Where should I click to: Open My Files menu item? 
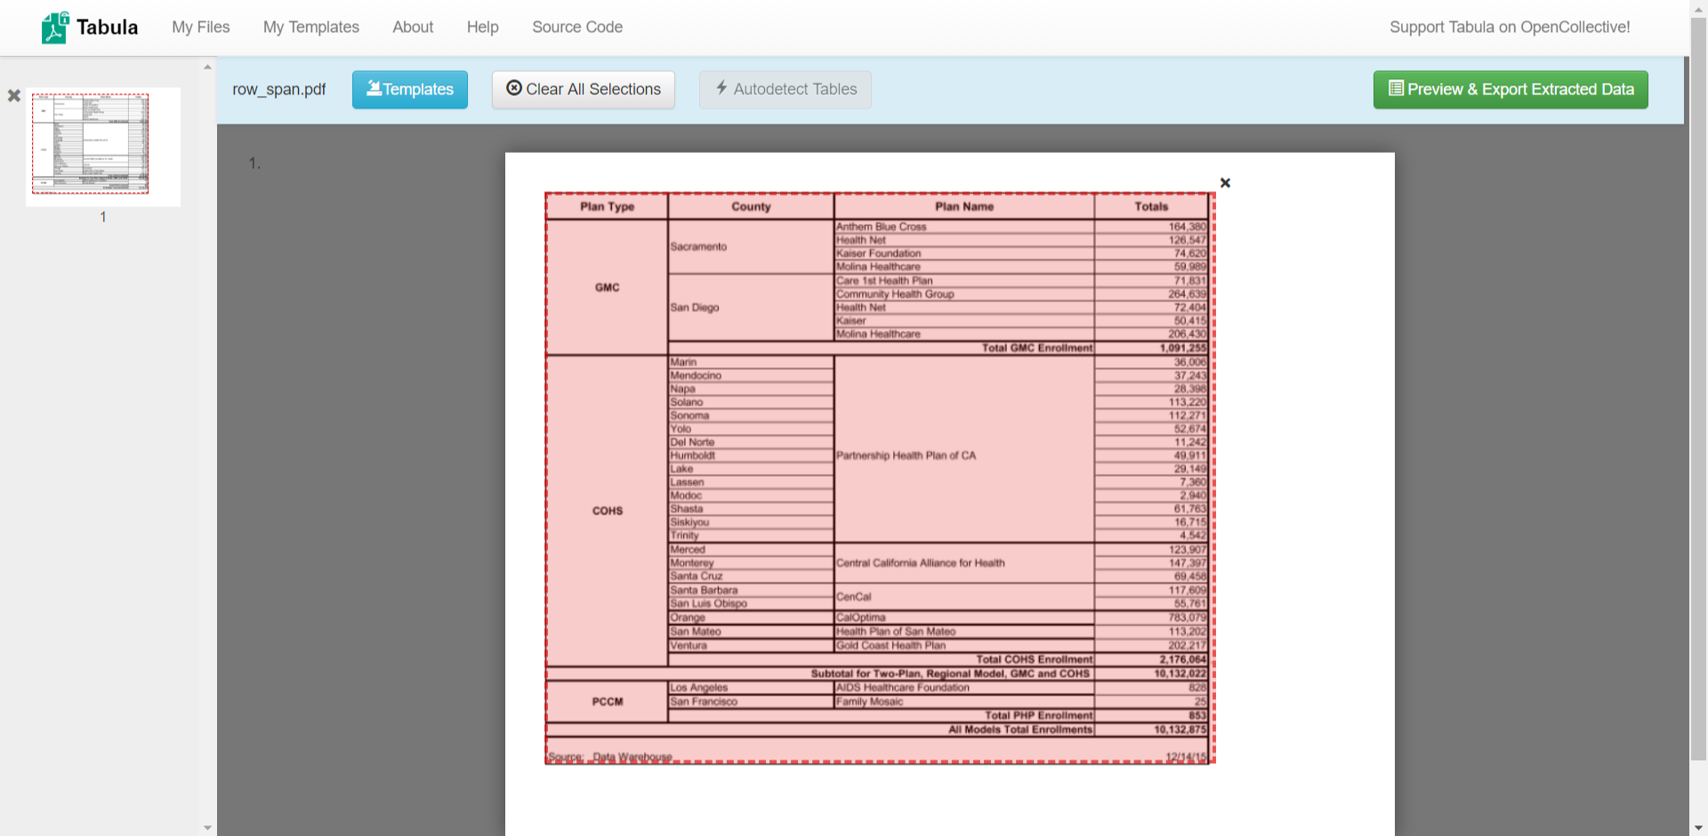[200, 28]
